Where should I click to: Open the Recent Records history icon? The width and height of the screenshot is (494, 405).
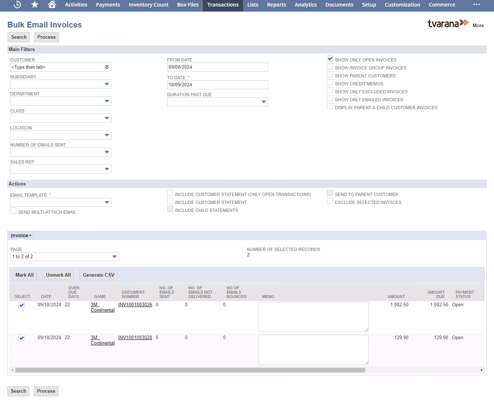pos(17,4)
